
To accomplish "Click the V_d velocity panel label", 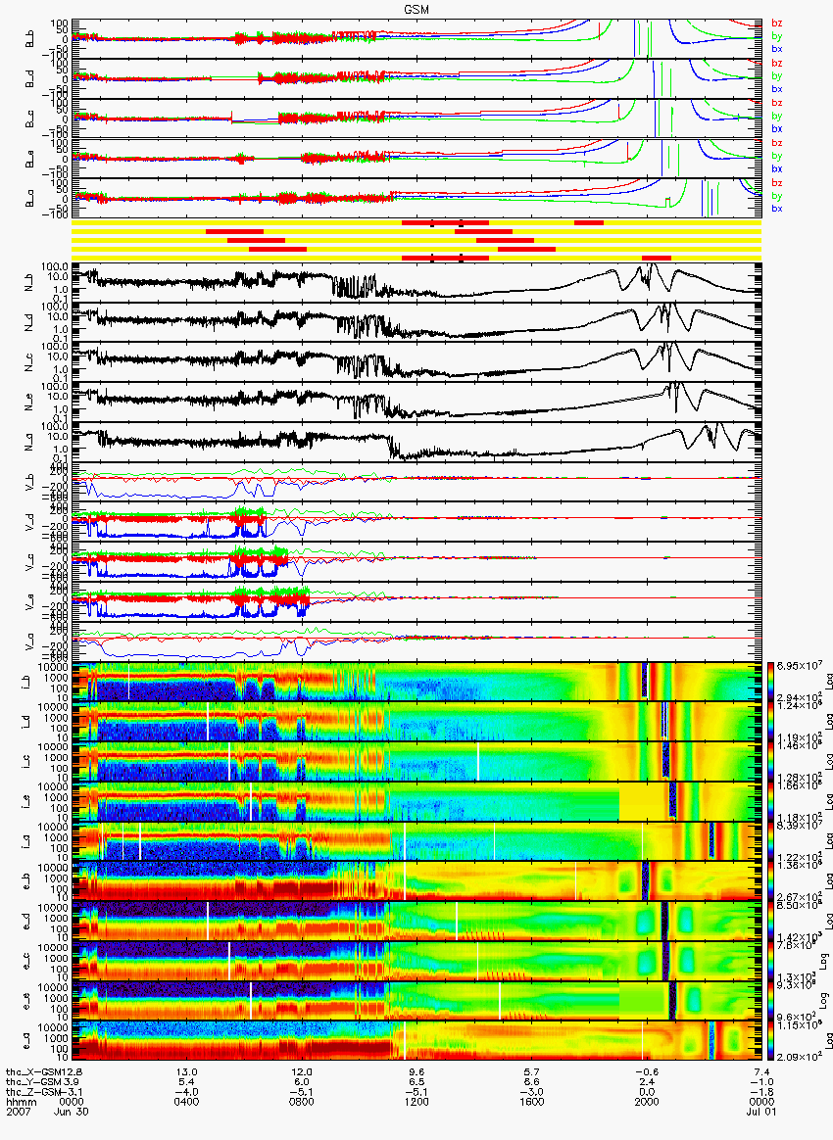I will [29, 521].
